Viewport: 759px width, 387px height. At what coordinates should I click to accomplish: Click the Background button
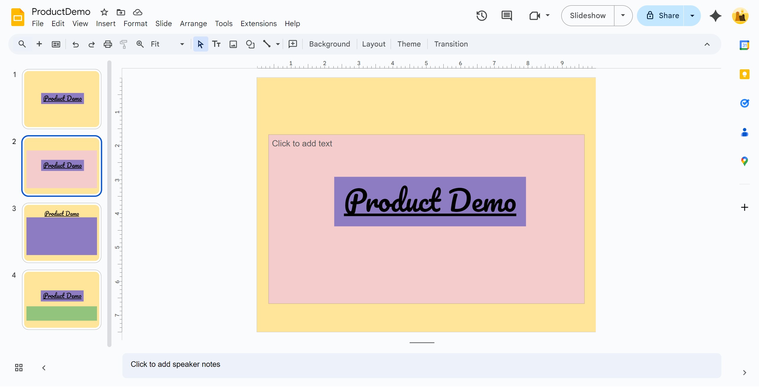pyautogui.click(x=329, y=44)
